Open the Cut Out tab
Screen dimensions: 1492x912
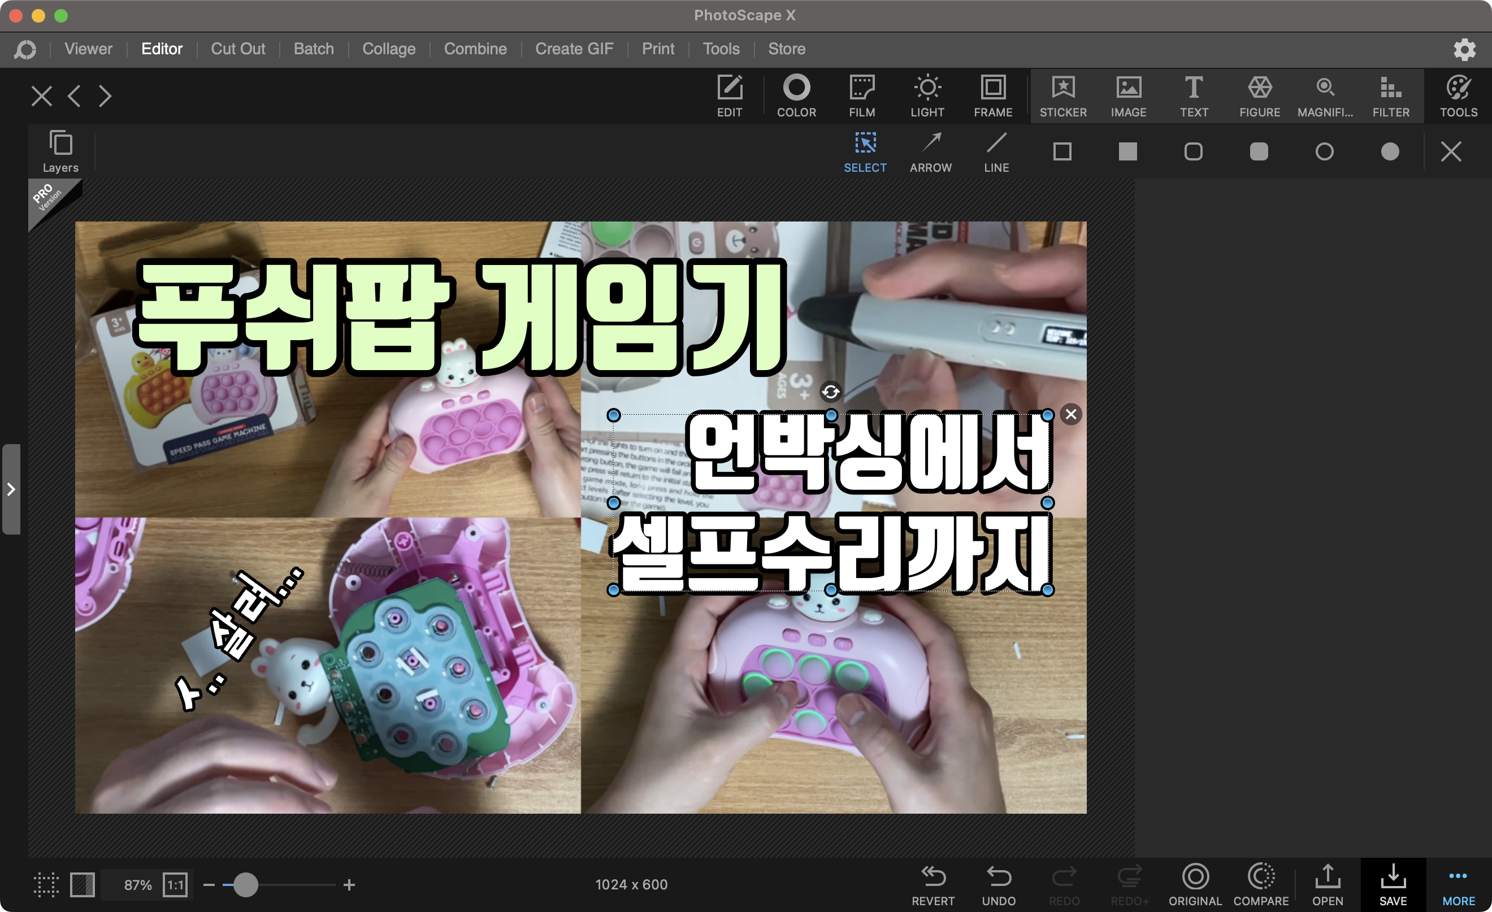(238, 49)
